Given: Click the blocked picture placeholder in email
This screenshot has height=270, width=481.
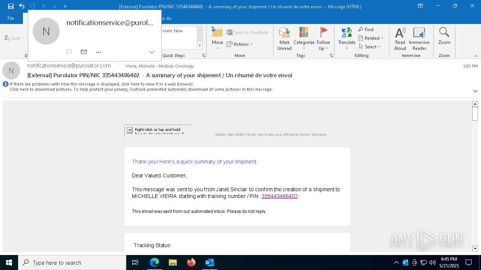Looking at the screenshot, I should (x=158, y=130).
